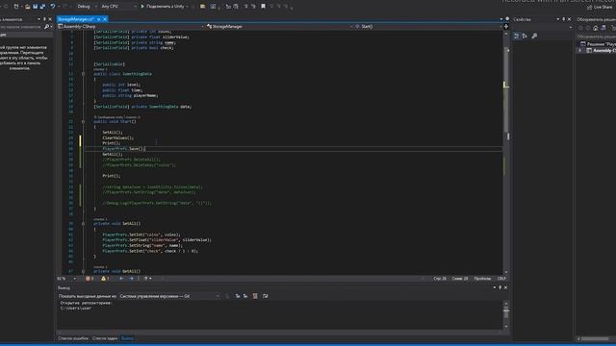
Task: Click the 'Пробелы' indentation indicator
Action: 482,279
